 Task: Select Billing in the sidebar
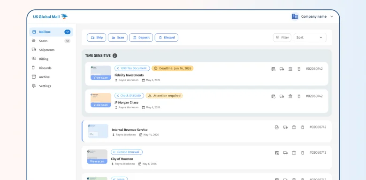[x=51, y=59]
